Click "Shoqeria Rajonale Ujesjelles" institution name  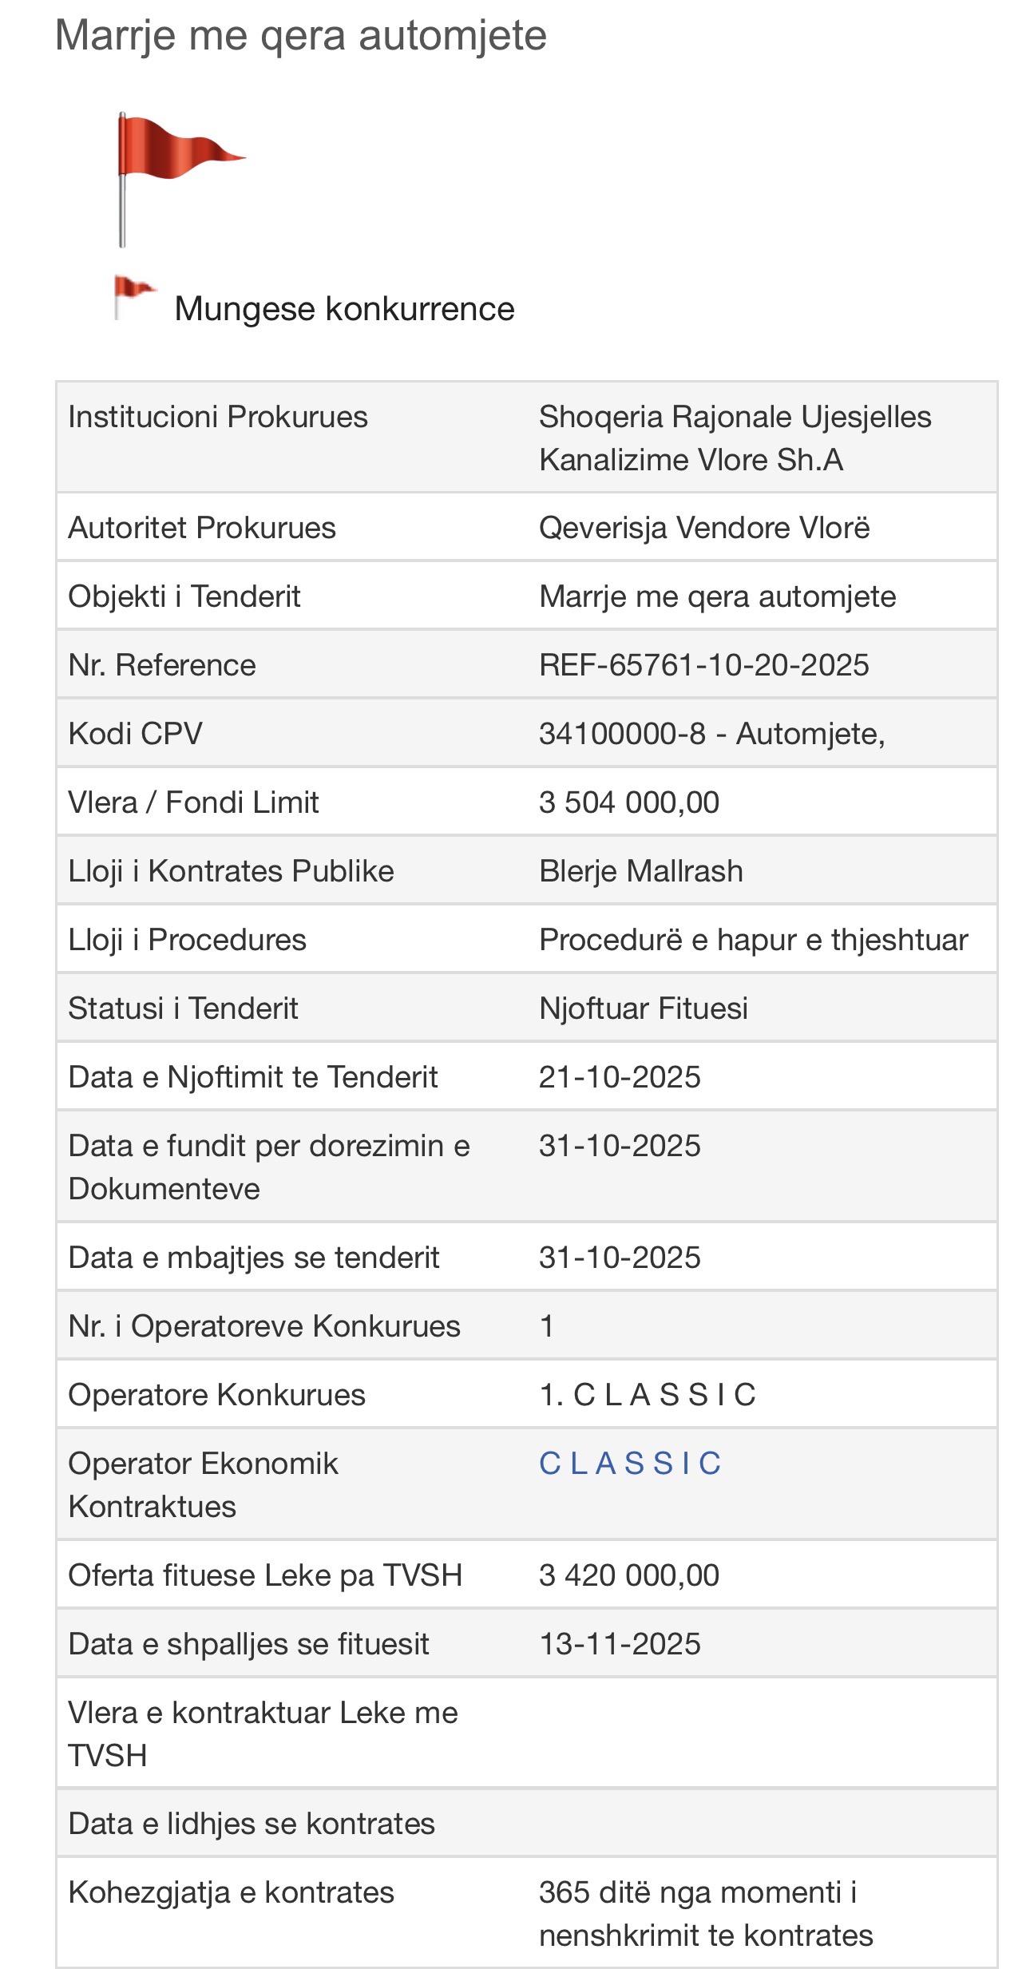pos(735,418)
